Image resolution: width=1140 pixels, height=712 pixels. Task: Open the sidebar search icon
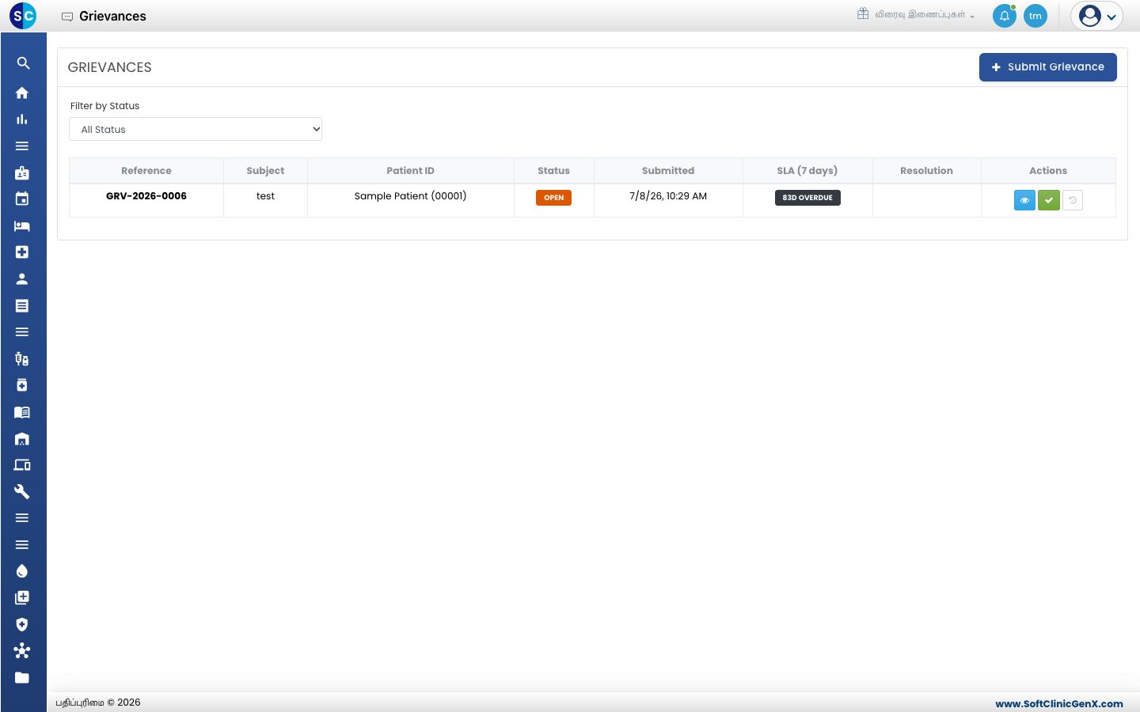pos(23,63)
